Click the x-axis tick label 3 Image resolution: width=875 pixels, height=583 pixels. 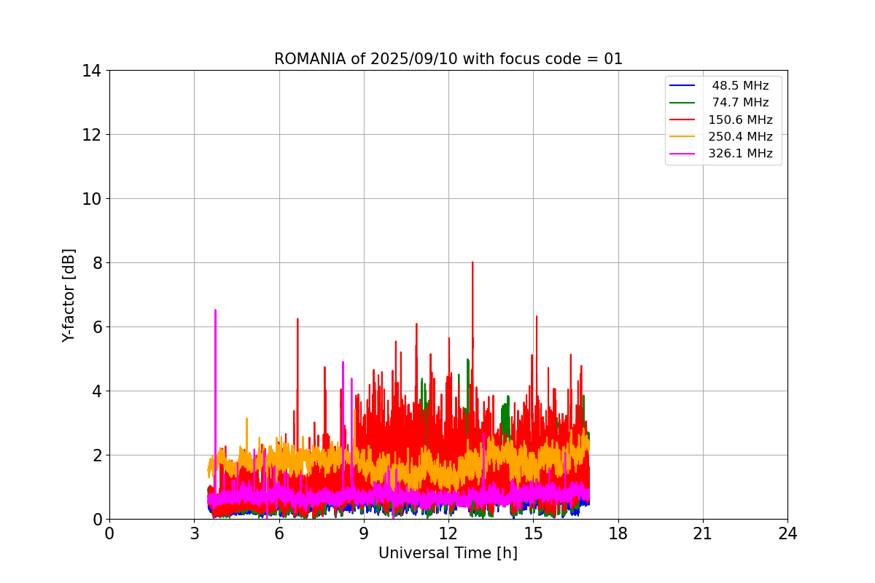point(194,533)
